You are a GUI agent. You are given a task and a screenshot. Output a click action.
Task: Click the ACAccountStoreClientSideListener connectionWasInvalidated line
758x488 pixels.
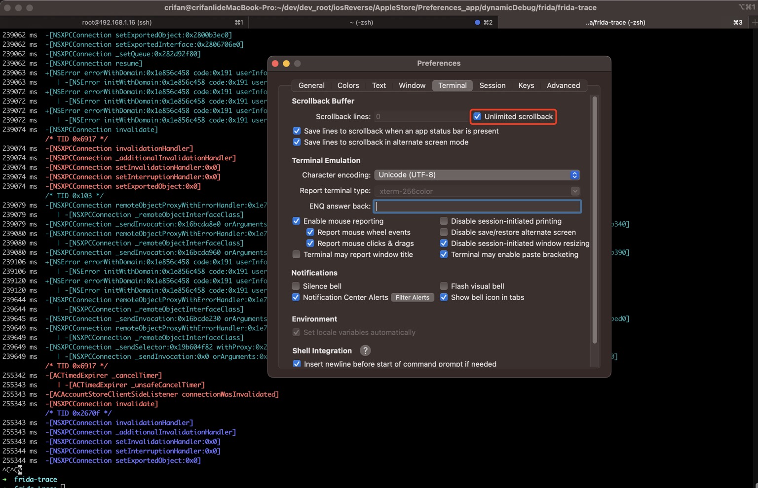(x=162, y=394)
